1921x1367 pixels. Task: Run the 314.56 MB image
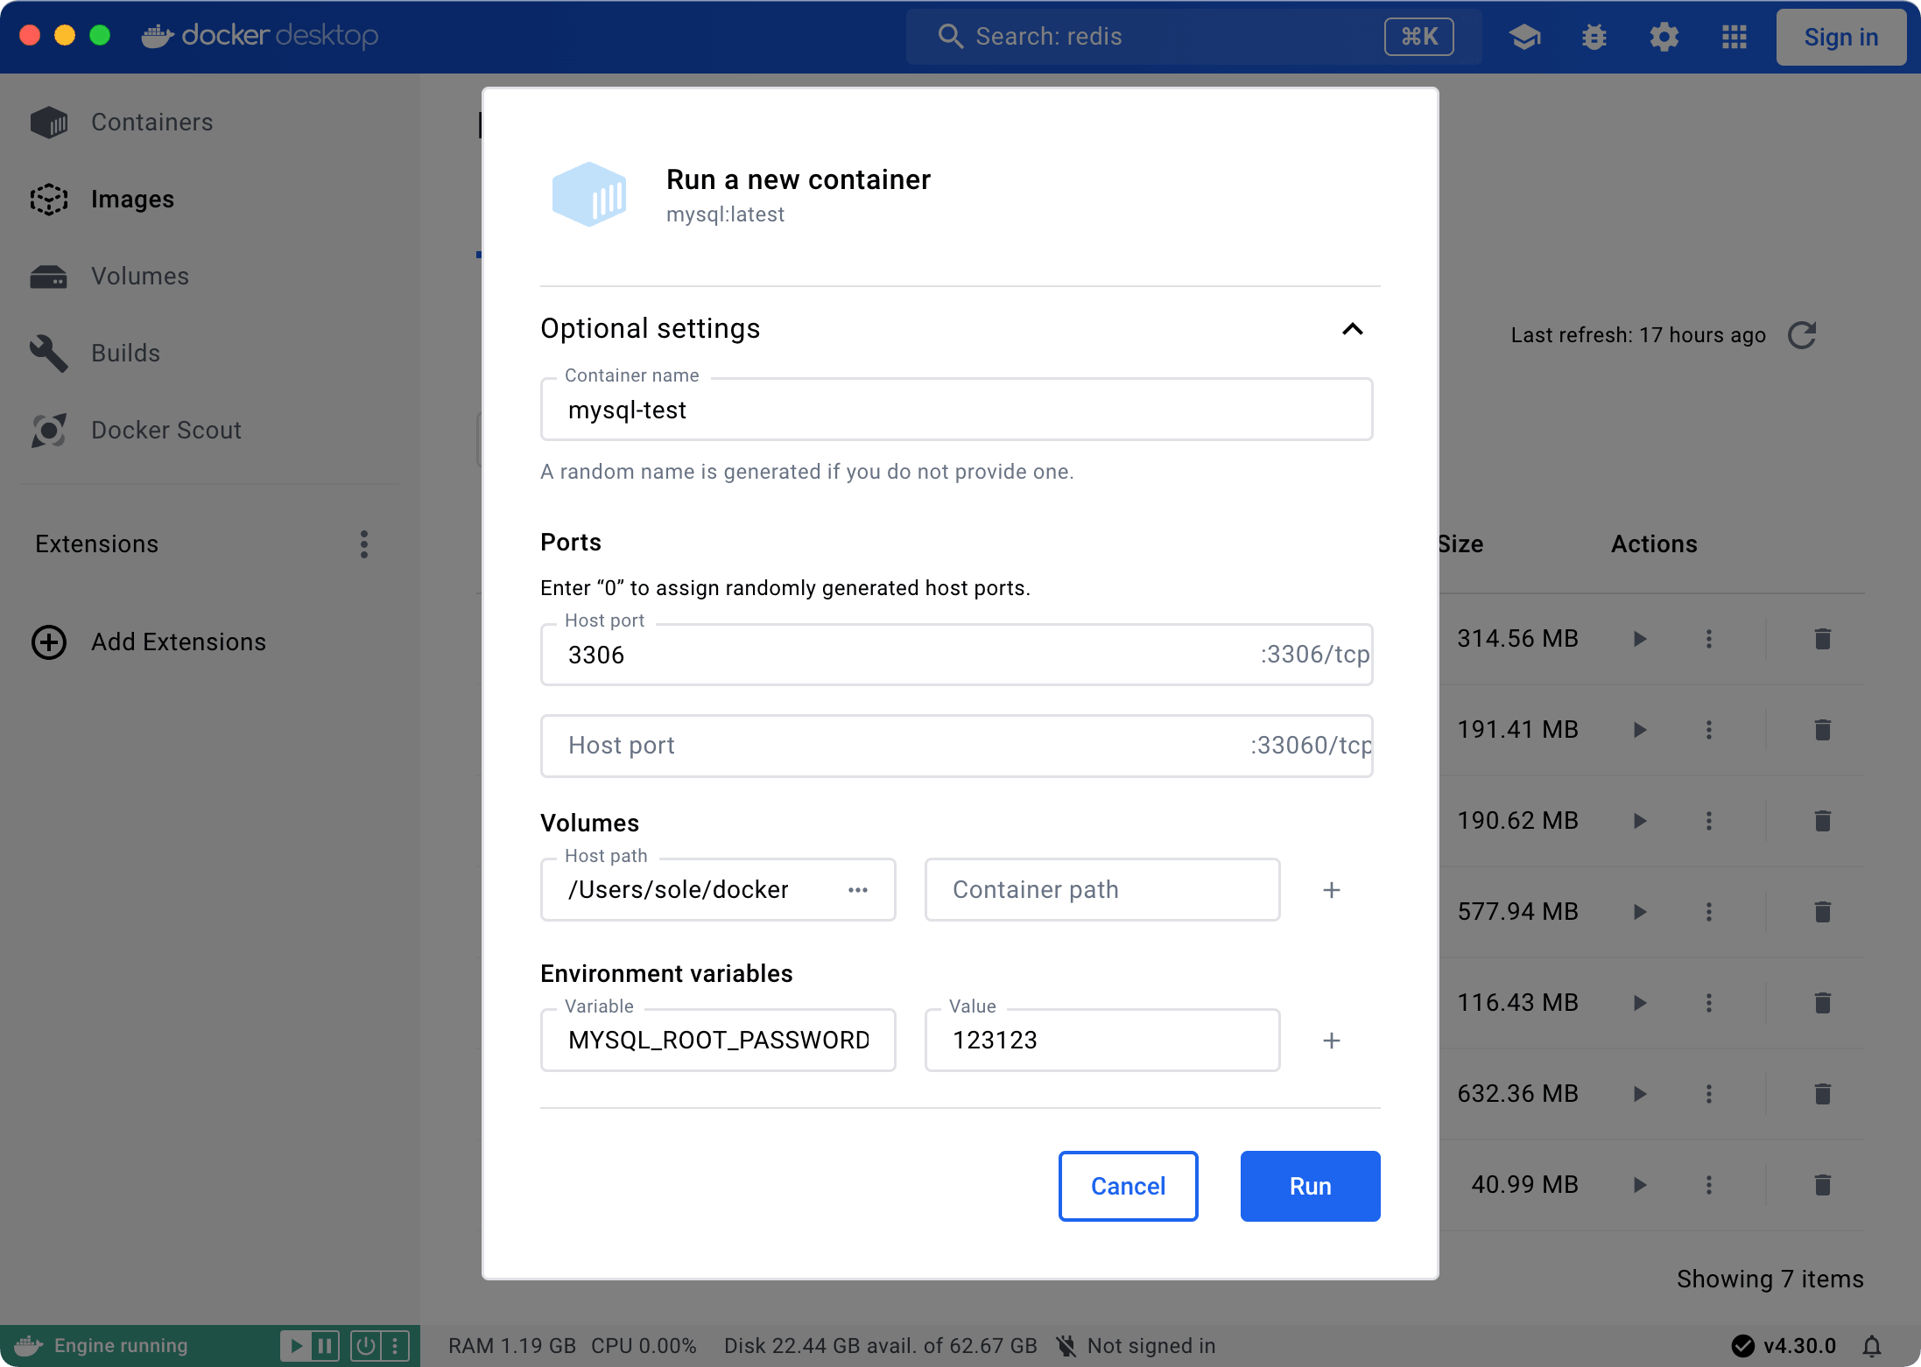[1640, 639]
